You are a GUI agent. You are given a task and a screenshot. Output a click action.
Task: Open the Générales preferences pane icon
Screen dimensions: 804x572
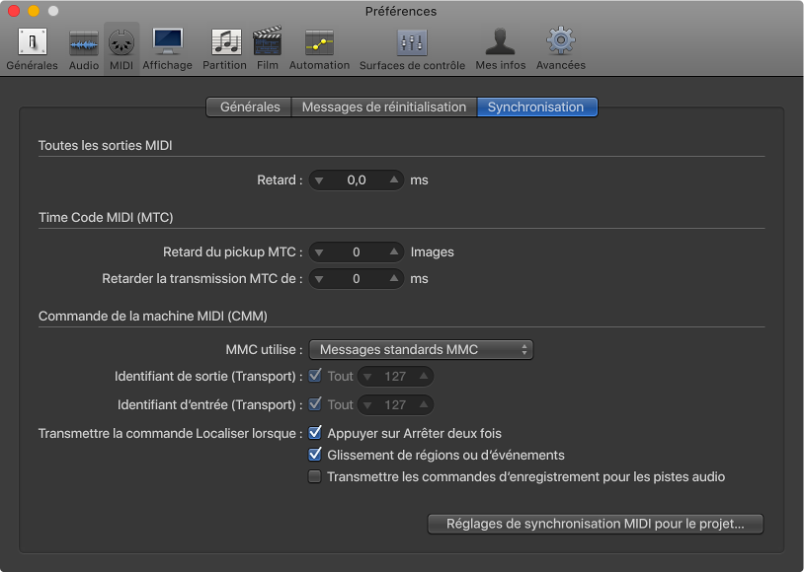tap(32, 43)
